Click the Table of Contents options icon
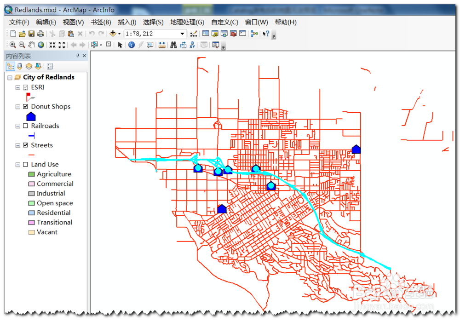Viewport: 460px width, 322px height. coord(50,67)
